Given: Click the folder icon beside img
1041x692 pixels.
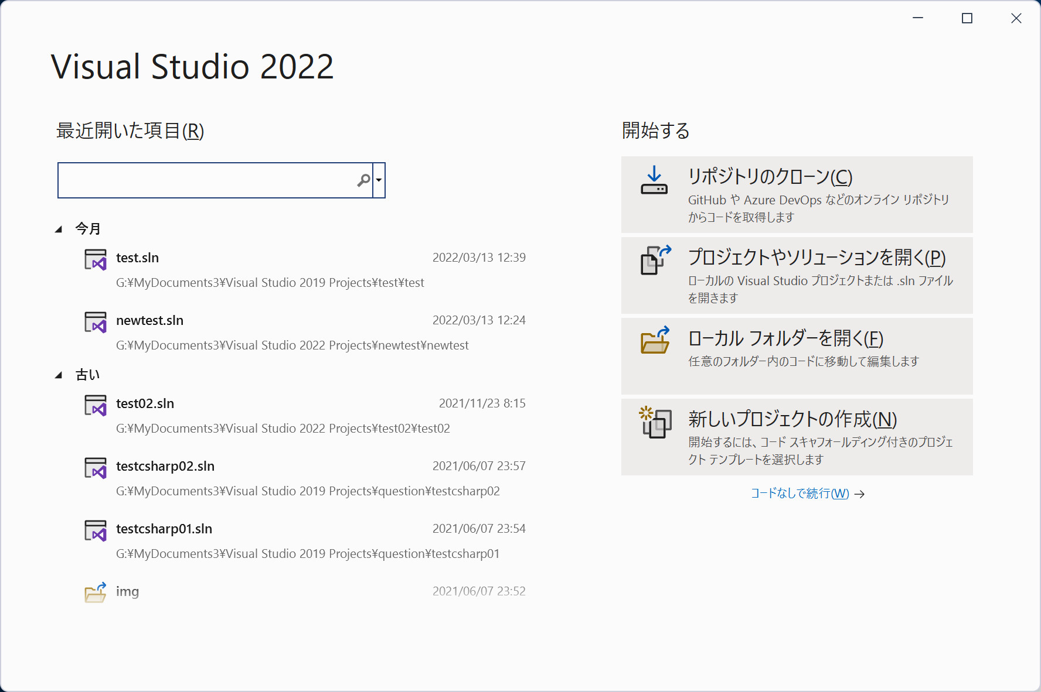Looking at the screenshot, I should [96, 592].
